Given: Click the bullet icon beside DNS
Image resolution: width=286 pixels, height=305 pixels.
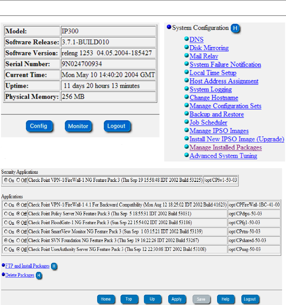Looking at the screenshot, I should click(186, 39).
